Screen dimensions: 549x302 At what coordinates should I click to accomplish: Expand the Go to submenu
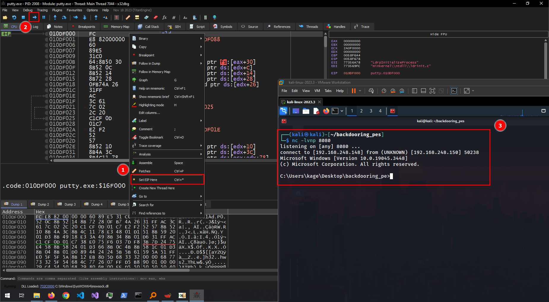click(x=168, y=196)
